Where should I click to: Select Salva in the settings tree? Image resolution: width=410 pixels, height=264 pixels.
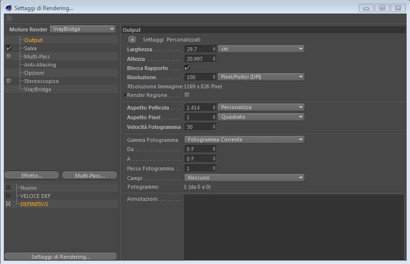click(30, 48)
